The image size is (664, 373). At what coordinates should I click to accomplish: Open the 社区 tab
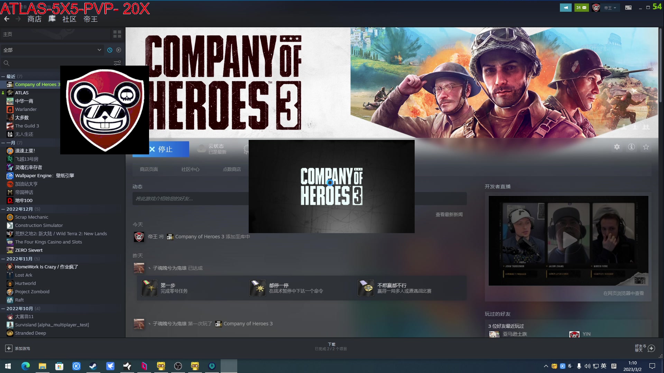point(69,19)
